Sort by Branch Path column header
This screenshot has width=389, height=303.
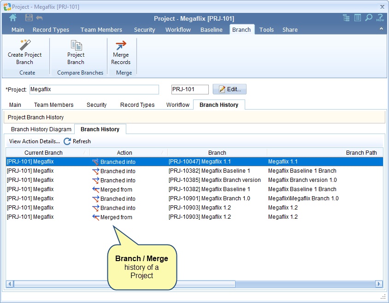tap(325, 153)
